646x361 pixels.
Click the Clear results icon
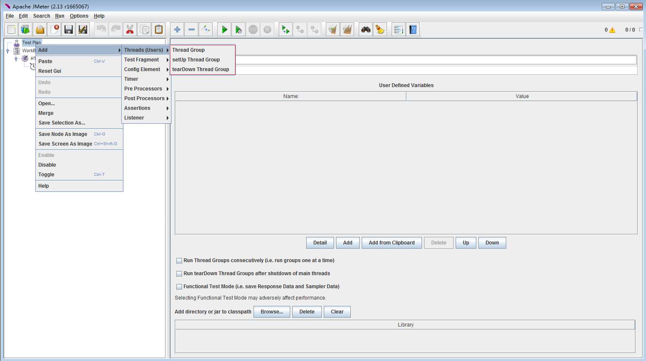point(333,29)
